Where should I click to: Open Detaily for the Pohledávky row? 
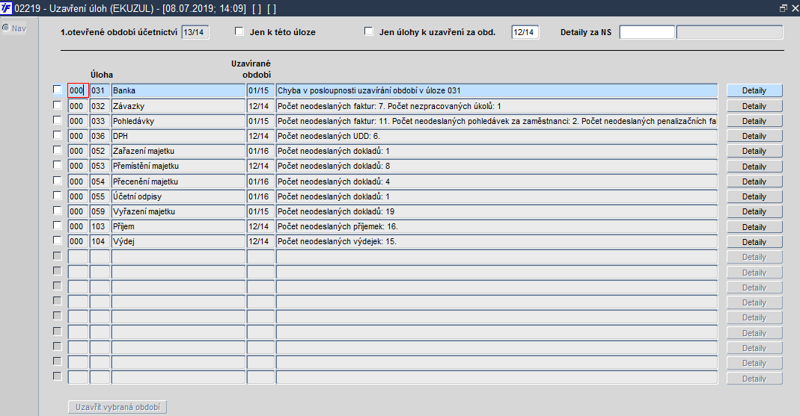pos(754,121)
